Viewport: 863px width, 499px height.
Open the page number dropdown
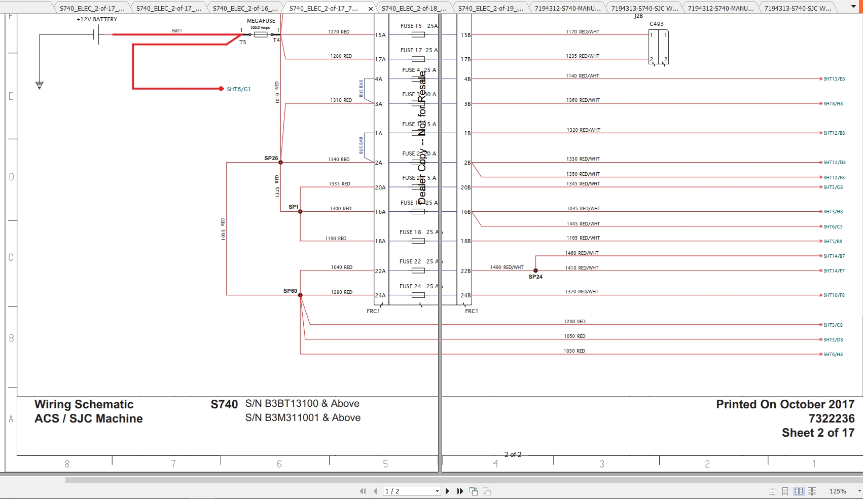pos(436,491)
